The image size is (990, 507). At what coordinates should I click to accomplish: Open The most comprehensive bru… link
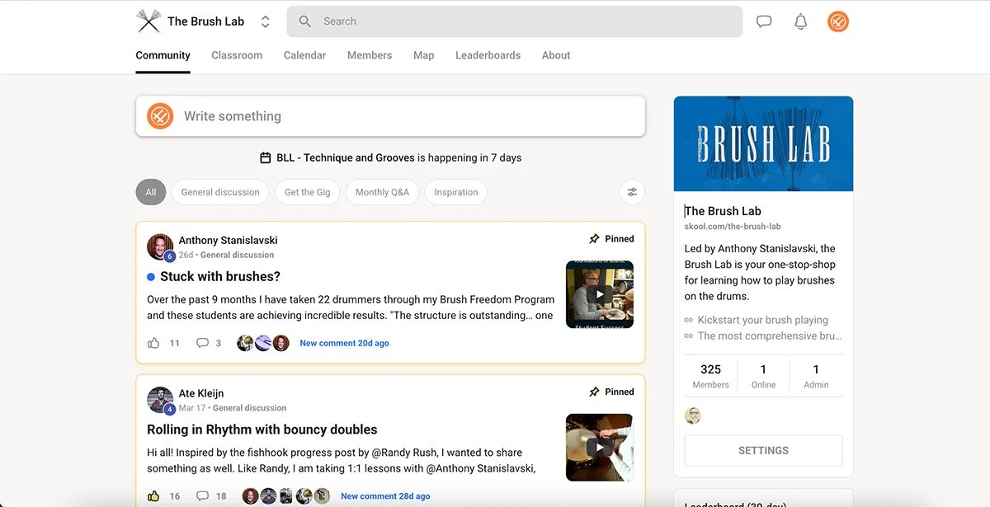coord(770,336)
